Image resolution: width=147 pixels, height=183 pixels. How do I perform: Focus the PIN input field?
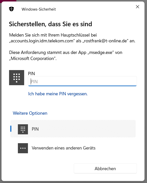[82, 81]
